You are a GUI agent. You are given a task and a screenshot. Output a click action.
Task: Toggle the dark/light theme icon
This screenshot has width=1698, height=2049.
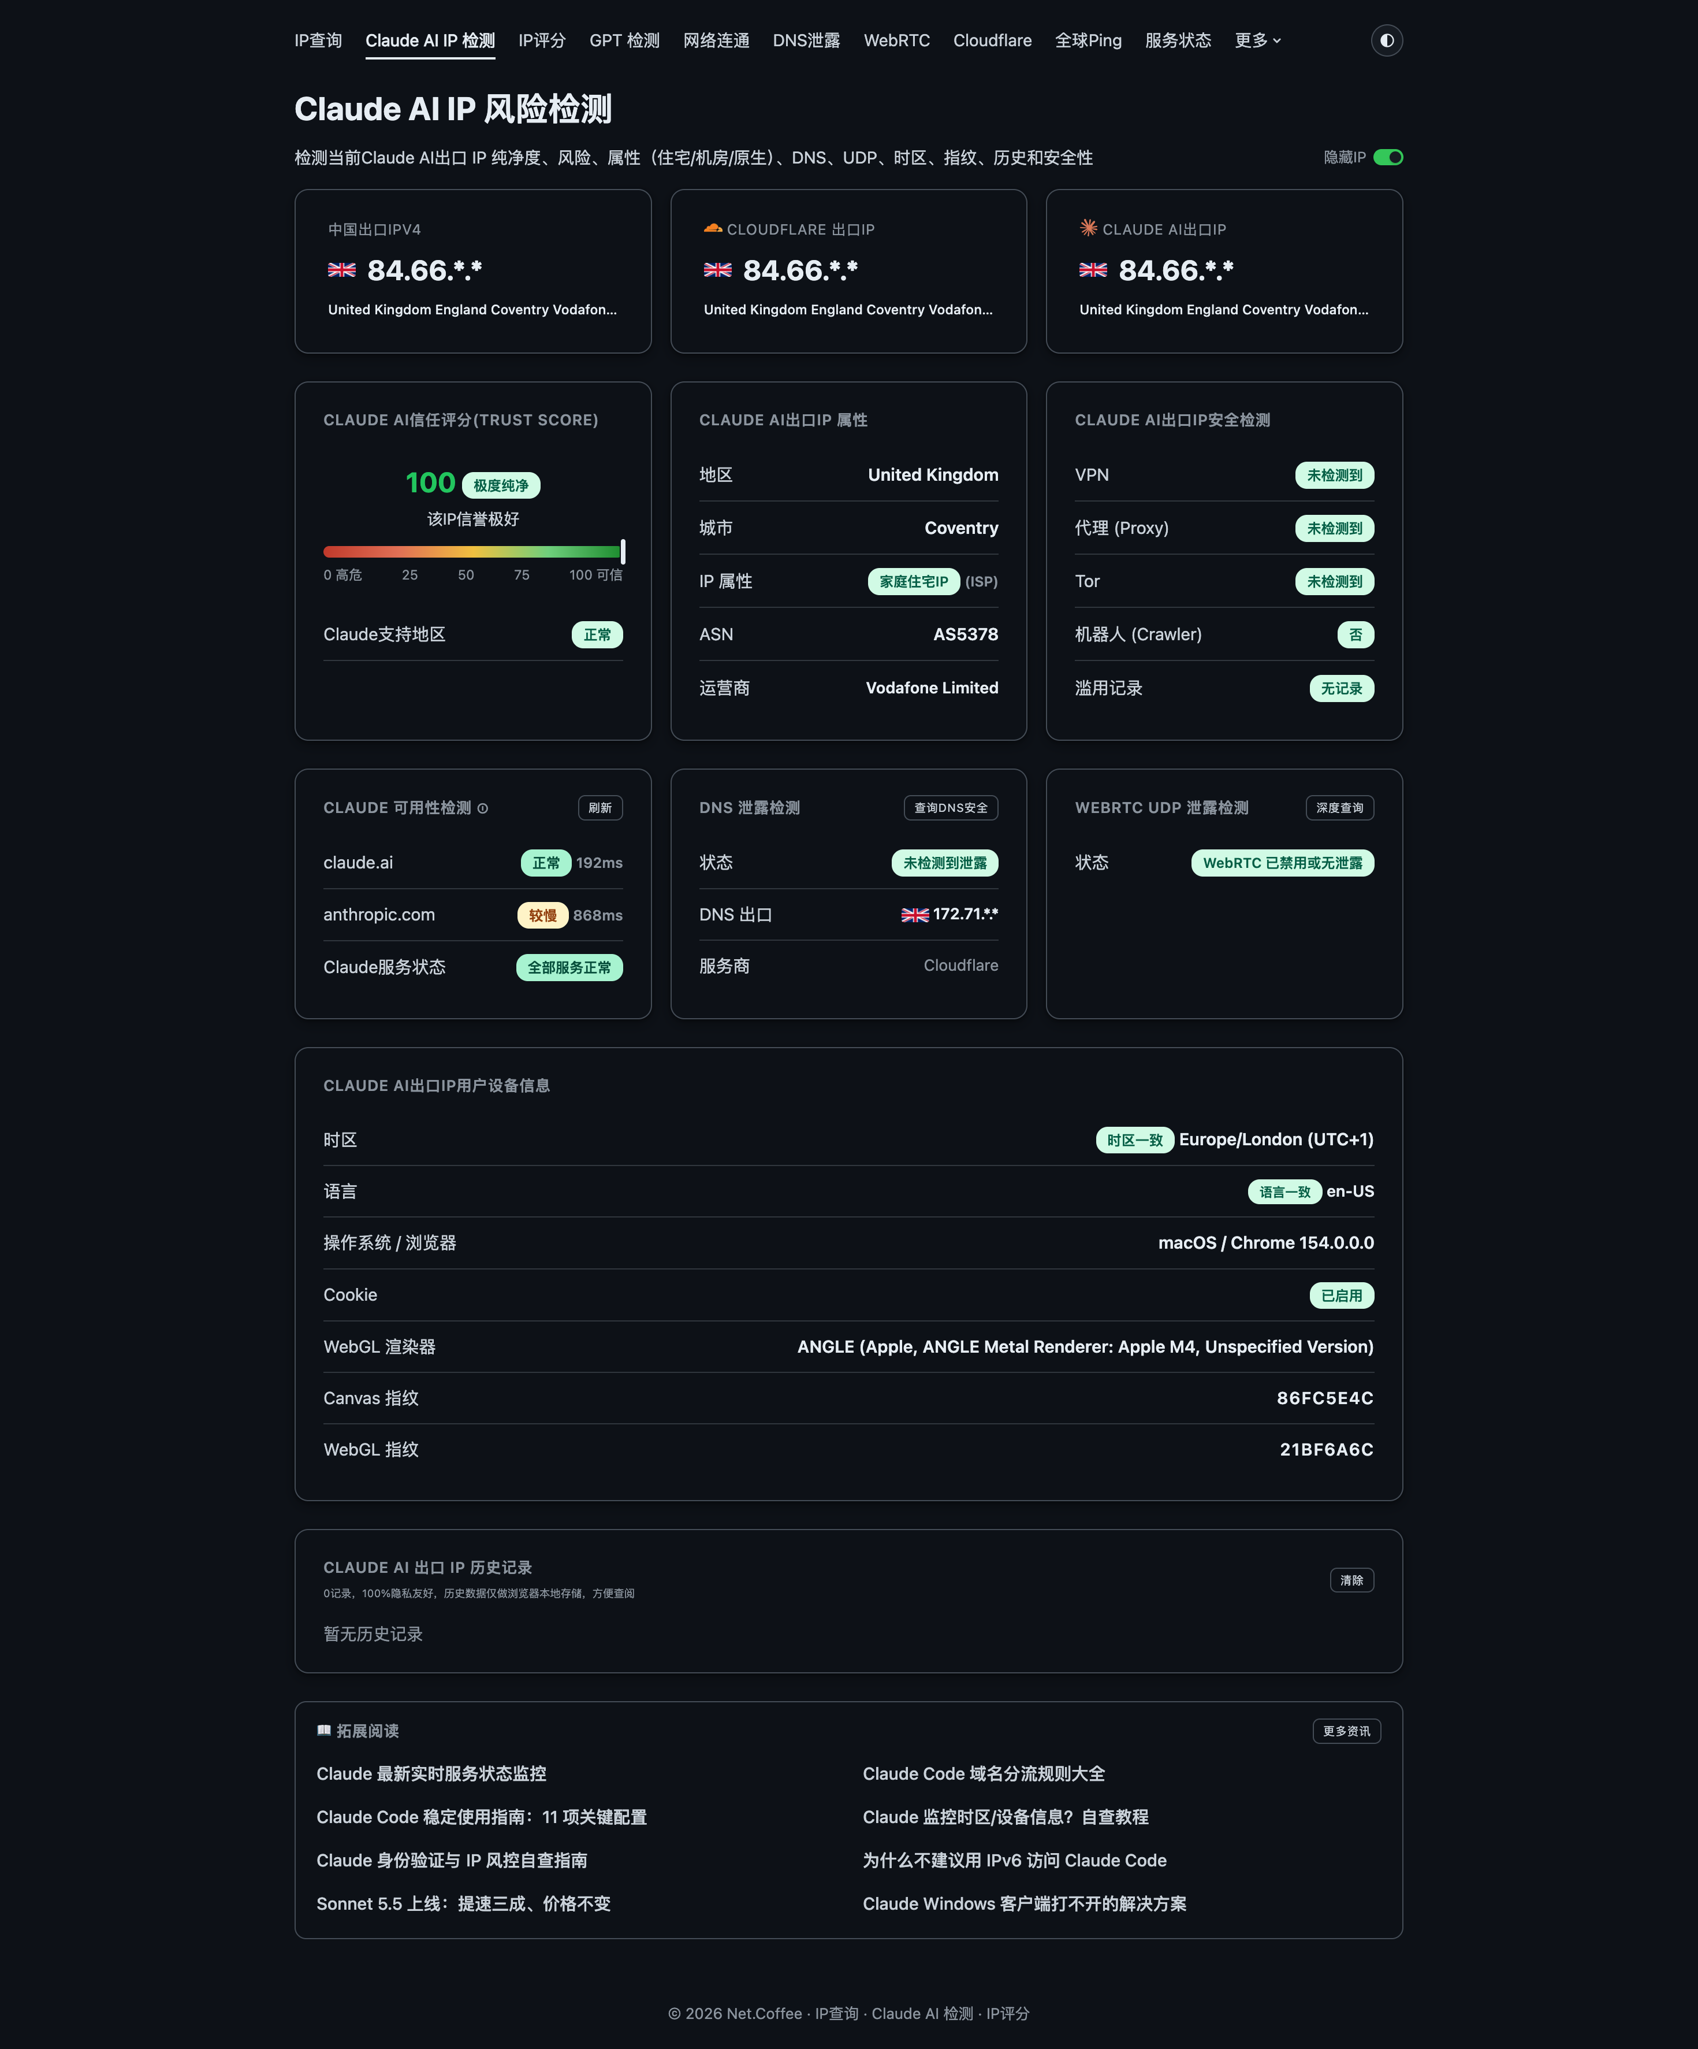[x=1386, y=40]
